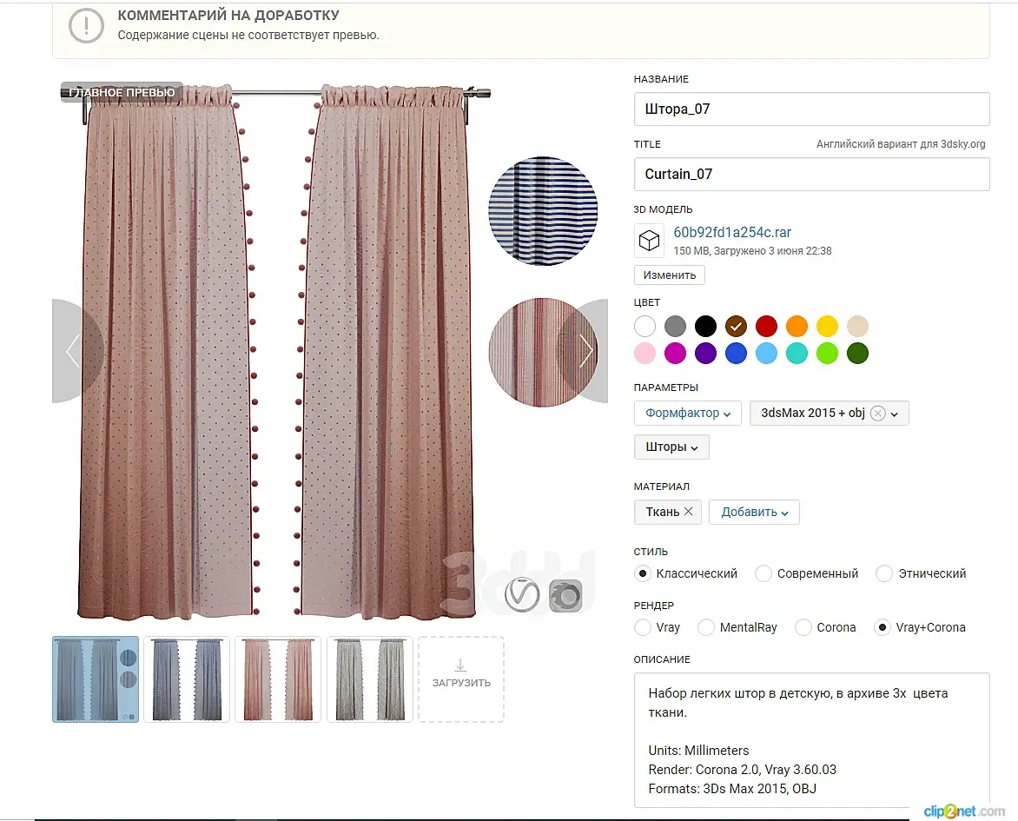The height and width of the screenshot is (821, 1018).
Task: Click the 3D model cube icon
Action: pos(649,241)
